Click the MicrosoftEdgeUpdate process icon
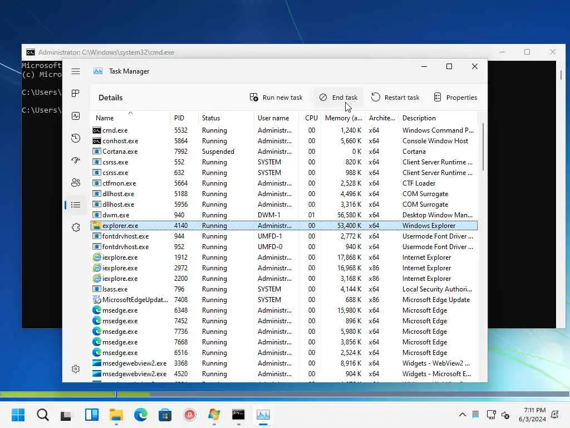Viewport: 570px width, 428px height. (x=97, y=299)
